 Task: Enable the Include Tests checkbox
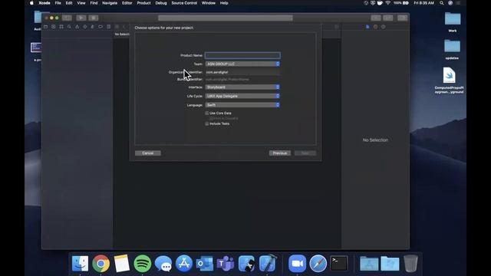tap(206, 123)
